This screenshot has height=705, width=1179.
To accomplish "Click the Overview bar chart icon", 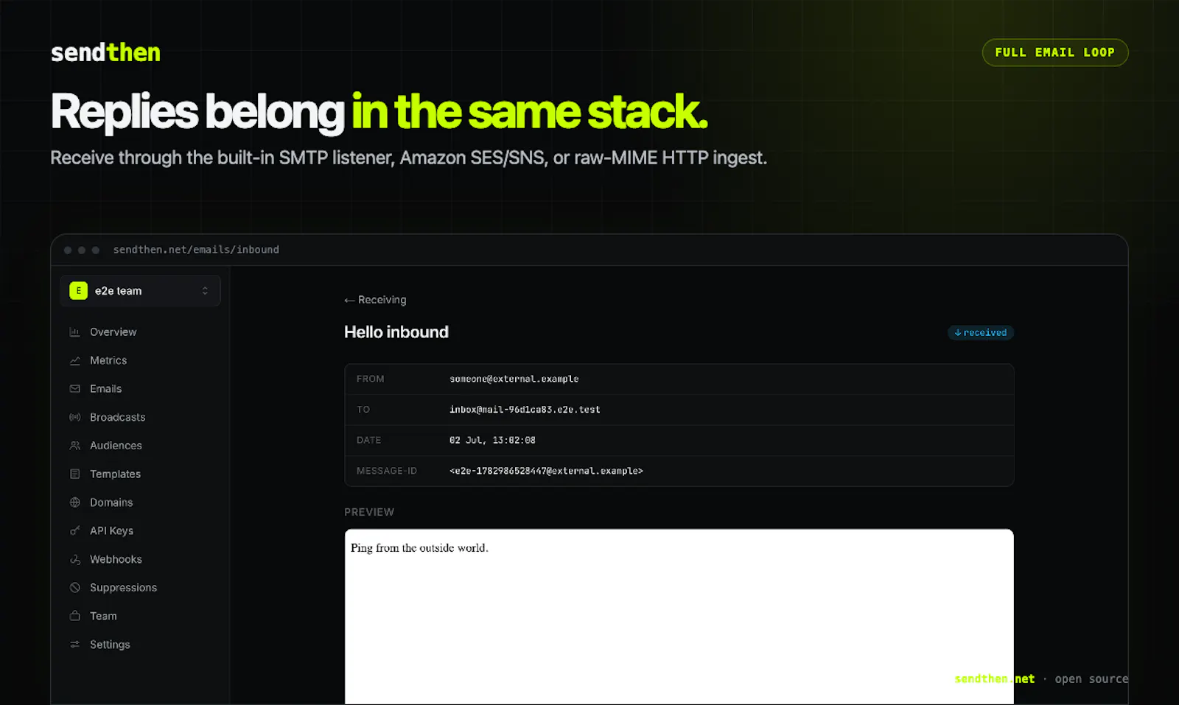I will point(74,332).
